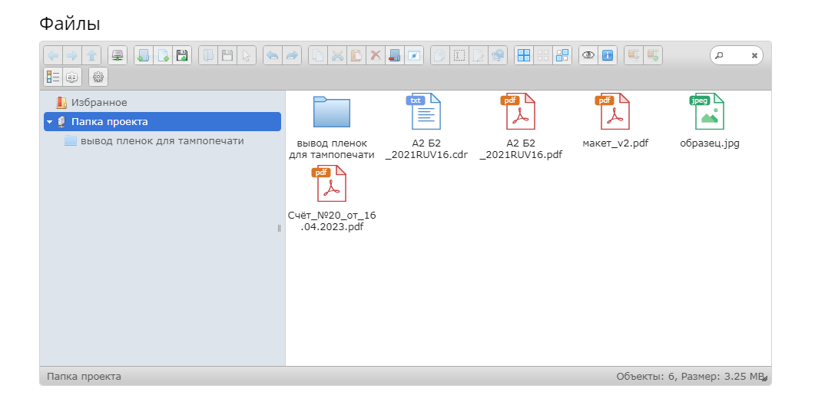Click the sidebar splitter handle
Image resolution: width=815 pixels, height=402 pixels.
tap(279, 228)
